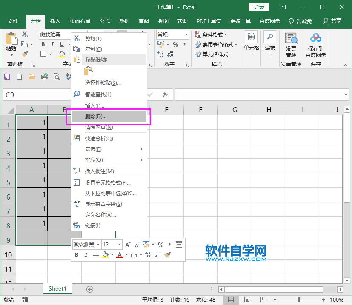Screen dimensions: 352x305
Task: Select the Sheet1 worksheet tab
Action: [x=57, y=288]
